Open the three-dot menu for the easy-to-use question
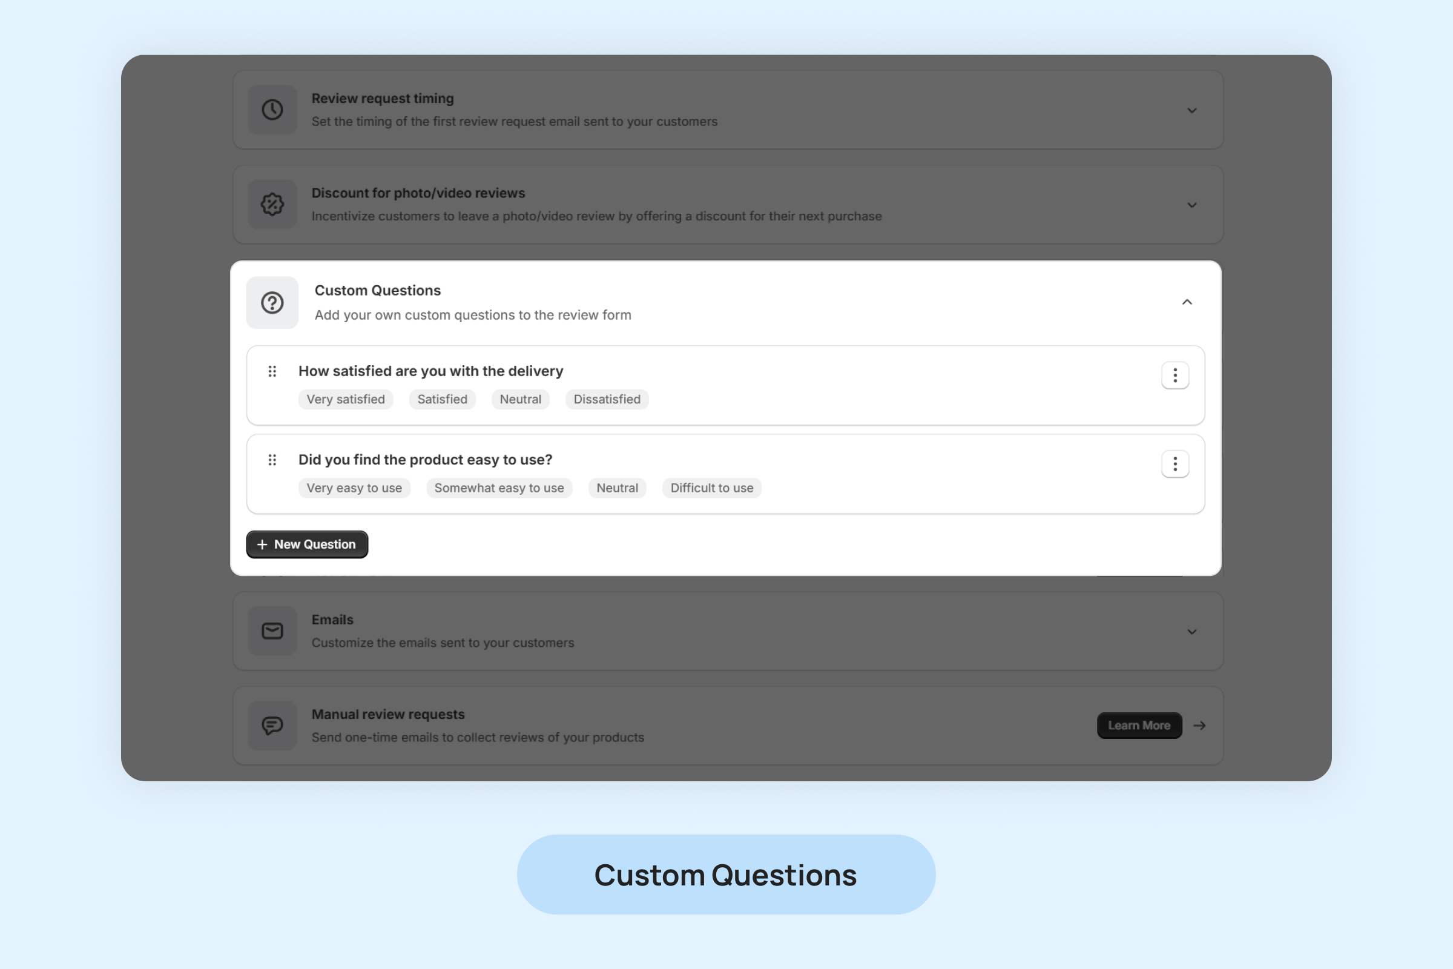 [x=1175, y=464]
